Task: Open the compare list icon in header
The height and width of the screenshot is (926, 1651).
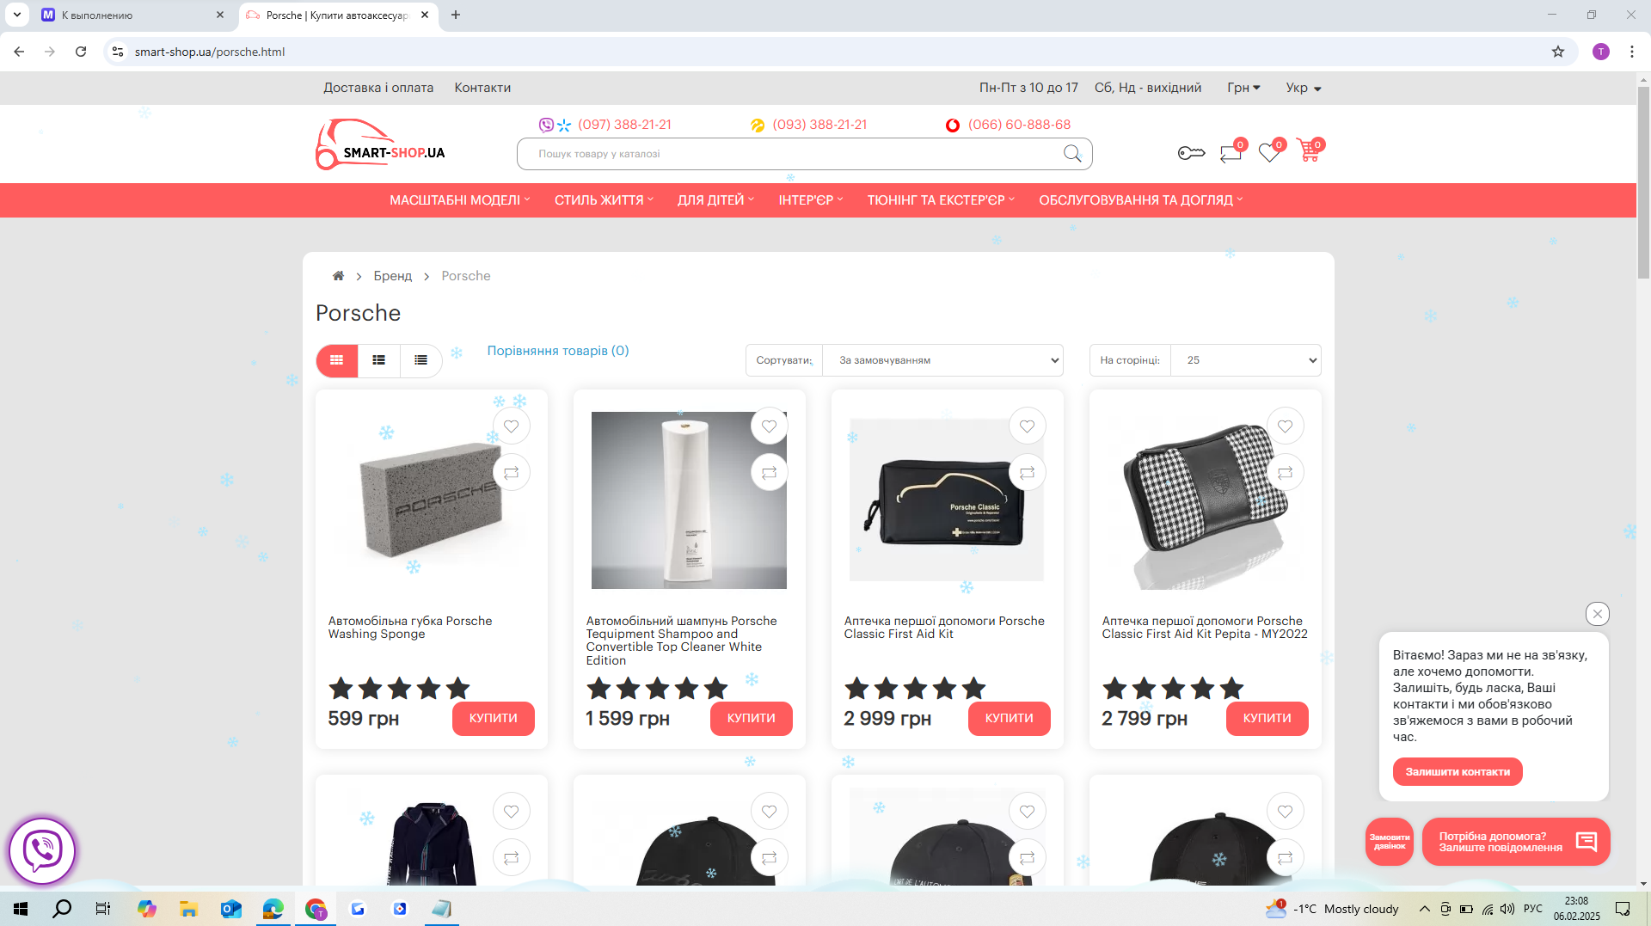Action: coord(1231,153)
